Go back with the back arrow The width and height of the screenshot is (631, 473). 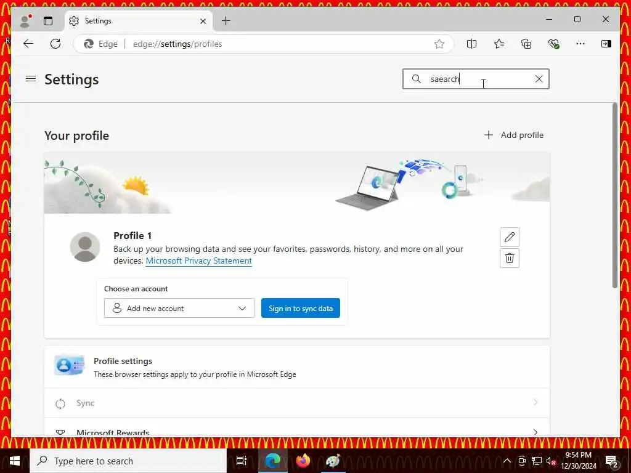28,44
